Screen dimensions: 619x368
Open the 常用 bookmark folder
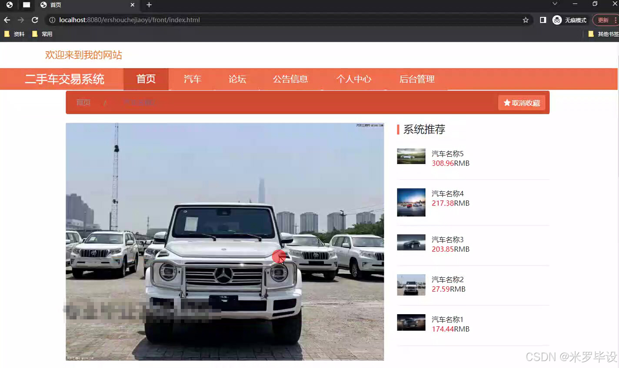(x=42, y=34)
